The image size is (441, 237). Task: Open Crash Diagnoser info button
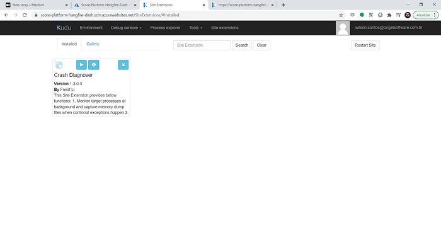point(94,65)
